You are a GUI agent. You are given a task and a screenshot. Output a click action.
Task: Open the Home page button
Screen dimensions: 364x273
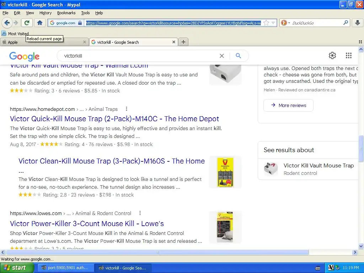[40, 23]
